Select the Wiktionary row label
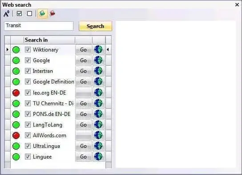242x175 pixels. 45,50
